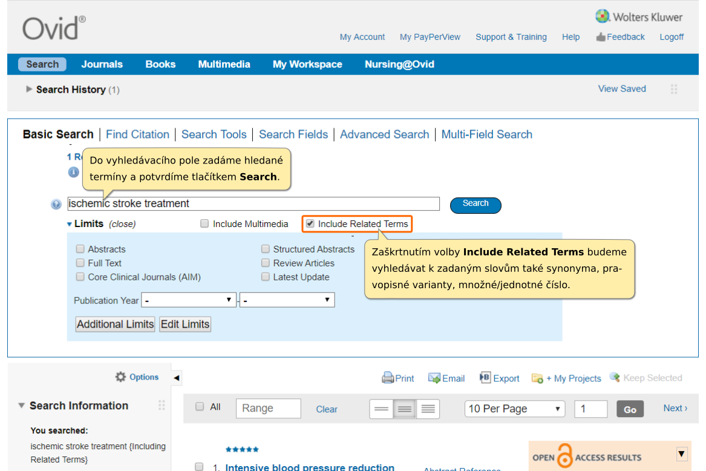
Task: Click the Search History drag handle dots
Action: click(673, 89)
